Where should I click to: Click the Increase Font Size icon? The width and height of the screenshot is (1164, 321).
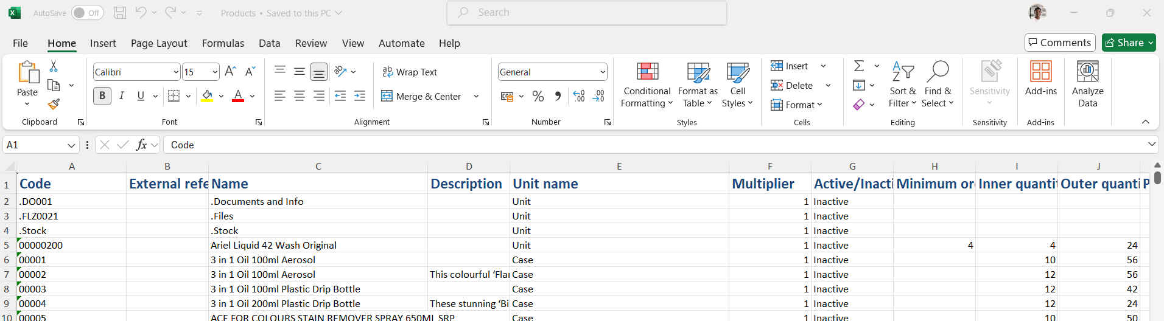point(230,72)
